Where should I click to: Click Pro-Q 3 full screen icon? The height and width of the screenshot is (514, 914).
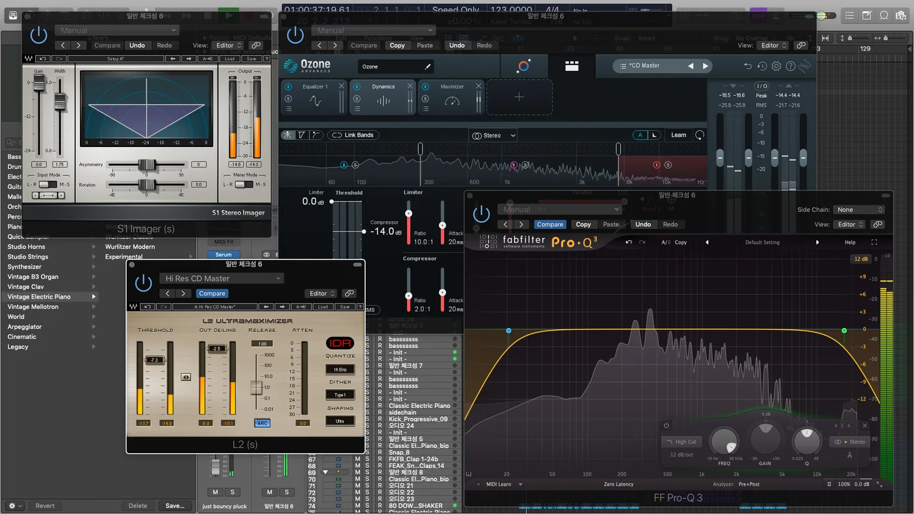[x=874, y=242]
